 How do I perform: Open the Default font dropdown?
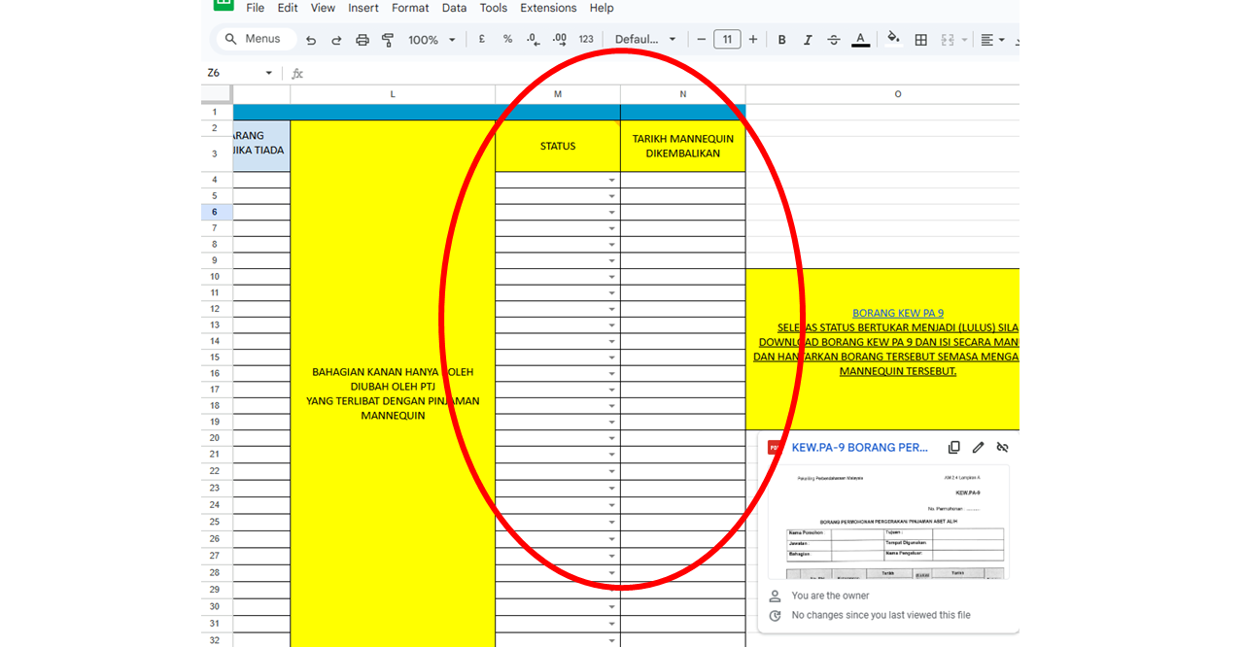coord(645,40)
